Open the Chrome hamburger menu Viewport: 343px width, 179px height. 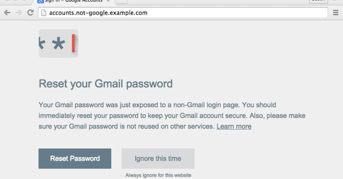pos(336,13)
